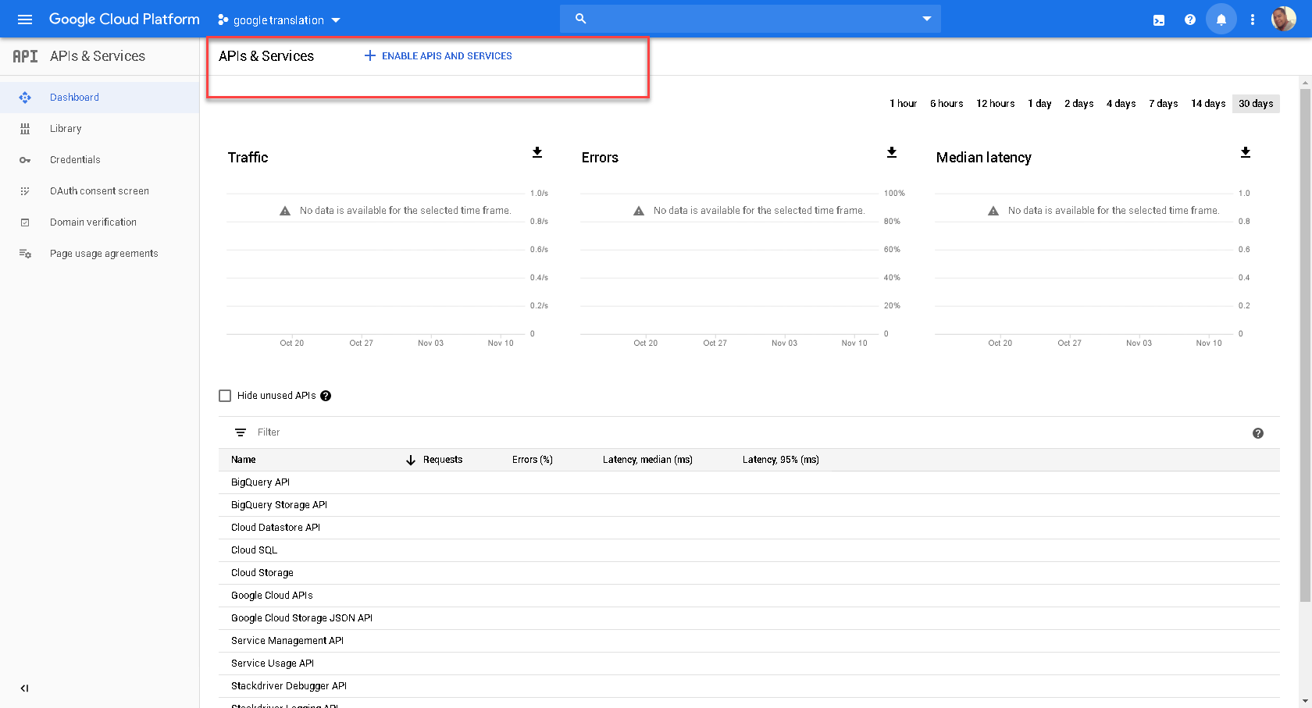Viewport: 1312px width, 708px height.
Task: Open Domain verification page
Action: [x=99, y=222]
